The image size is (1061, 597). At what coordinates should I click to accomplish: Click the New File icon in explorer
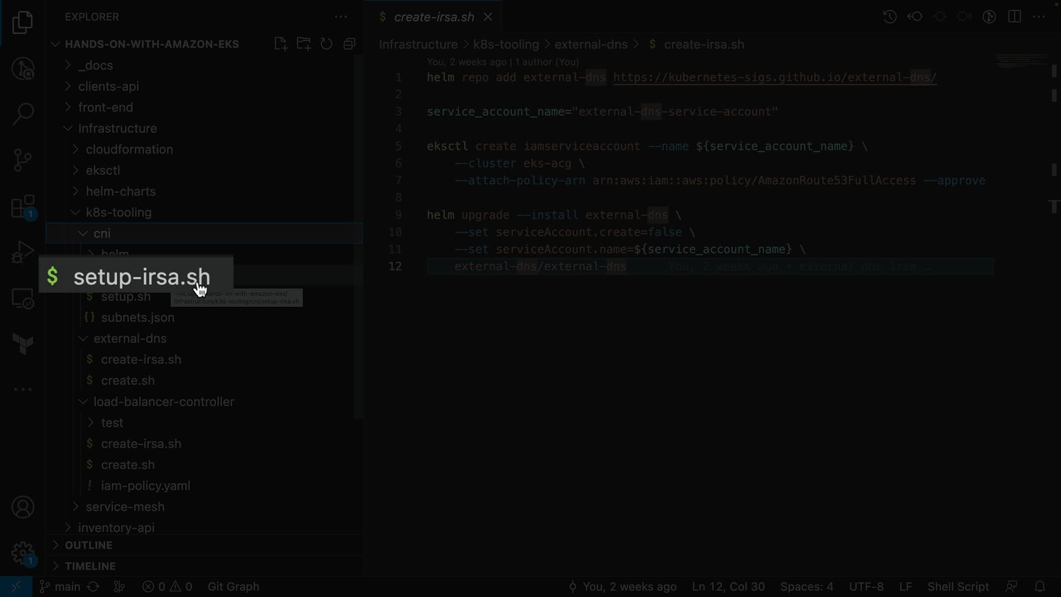point(281,44)
